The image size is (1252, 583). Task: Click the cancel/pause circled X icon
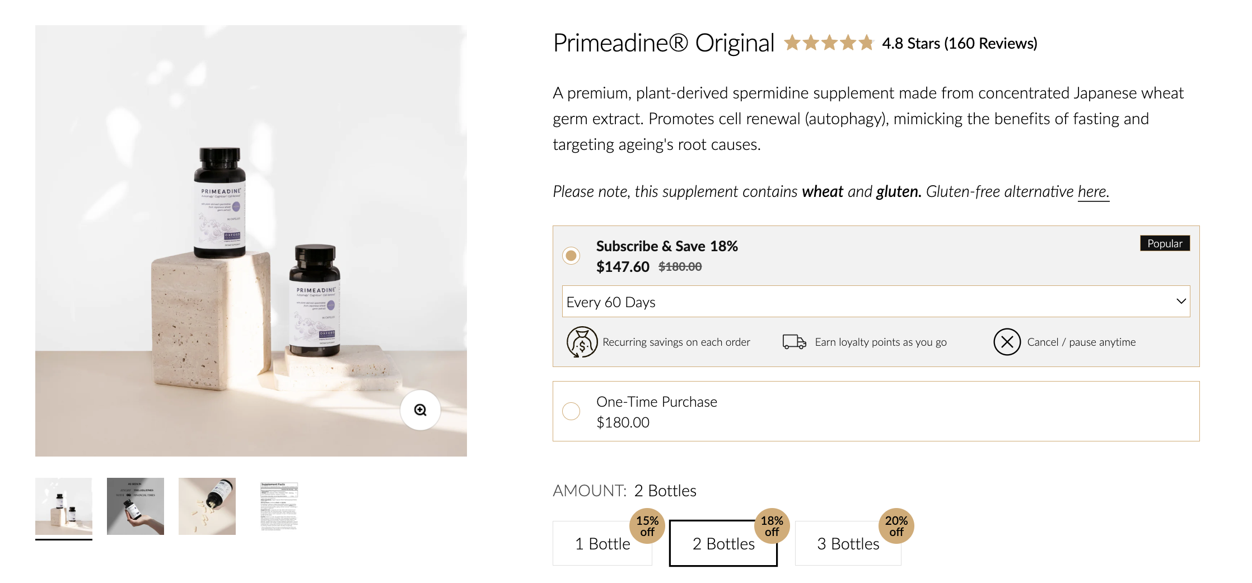point(1007,342)
